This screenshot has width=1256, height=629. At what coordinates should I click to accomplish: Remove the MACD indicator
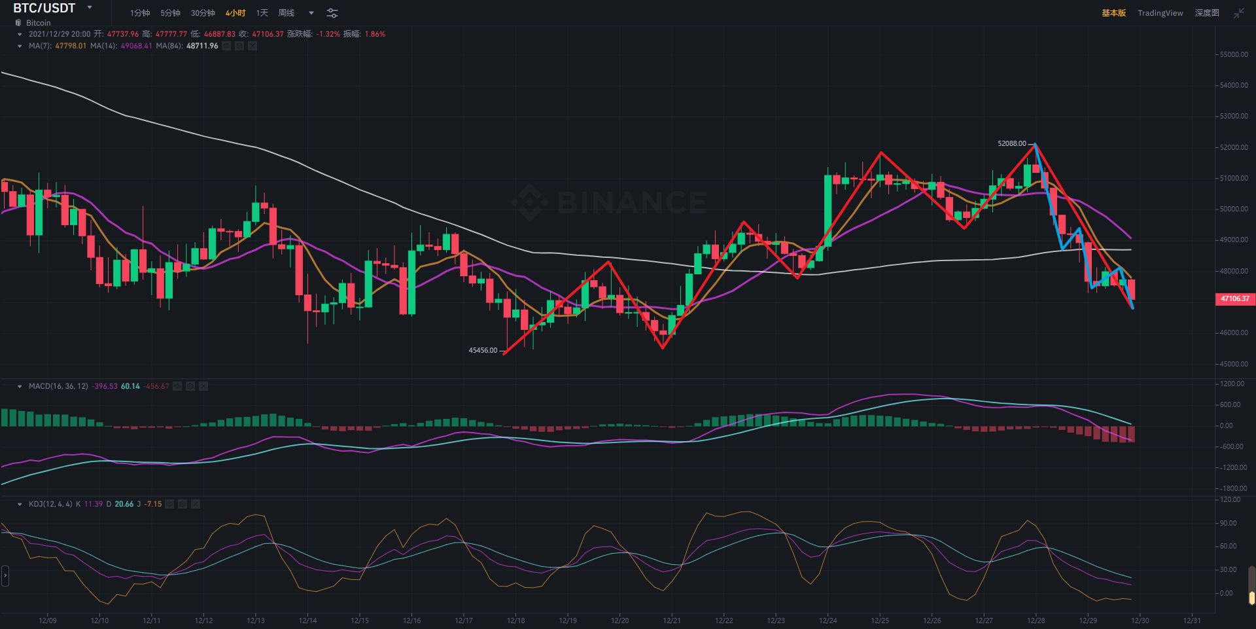pyautogui.click(x=203, y=386)
